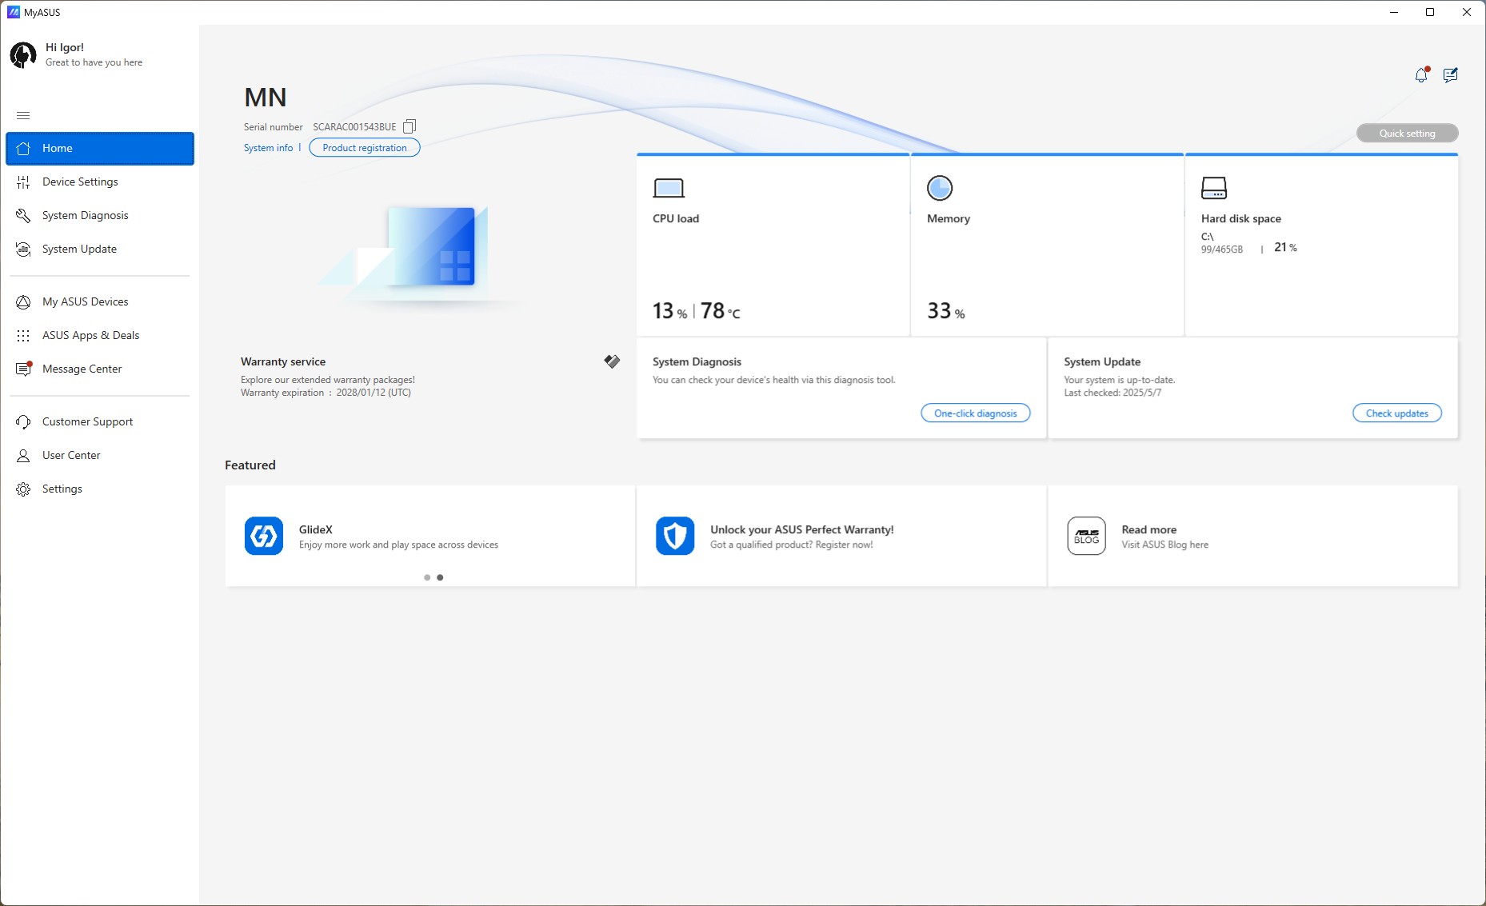Click 'Read more' blog text
Viewport: 1486px width, 906px height.
coord(1149,529)
